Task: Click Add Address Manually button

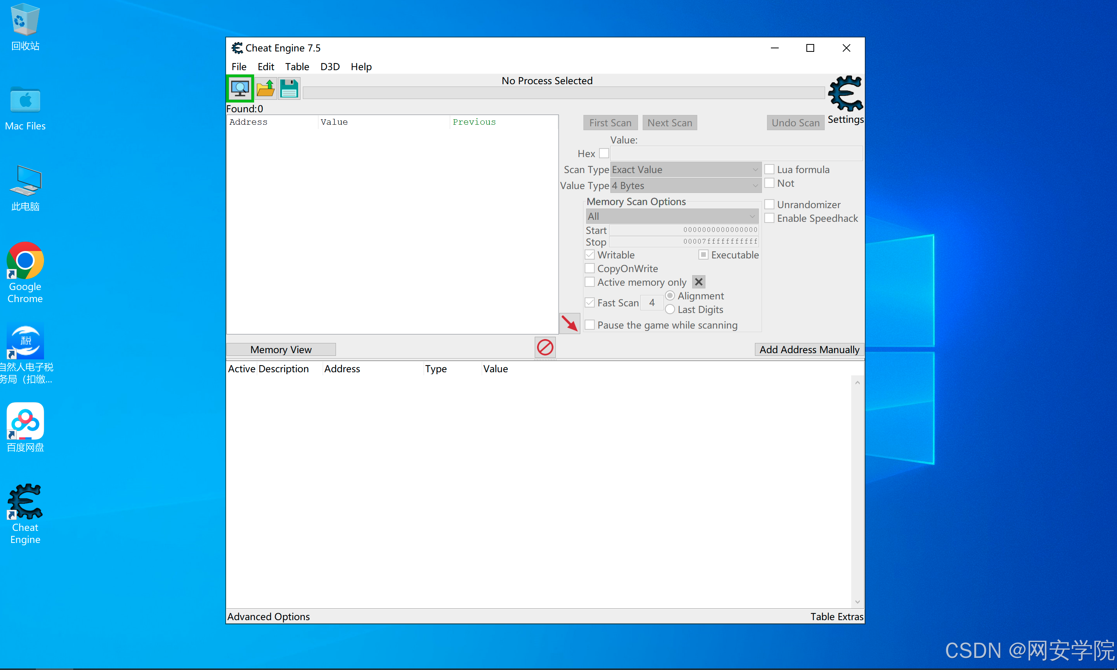Action: [x=809, y=350]
